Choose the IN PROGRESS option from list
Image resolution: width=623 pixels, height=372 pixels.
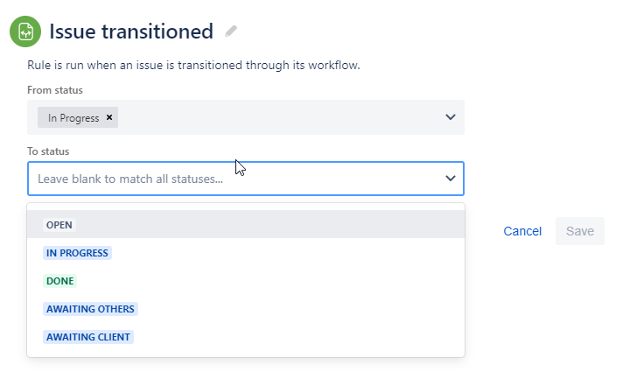click(x=77, y=253)
